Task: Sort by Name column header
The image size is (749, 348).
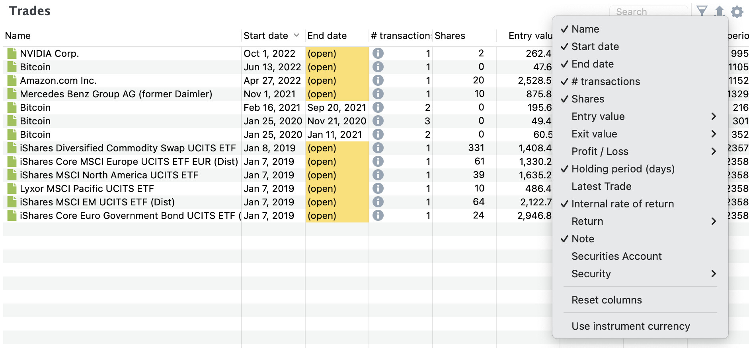Action: [18, 36]
